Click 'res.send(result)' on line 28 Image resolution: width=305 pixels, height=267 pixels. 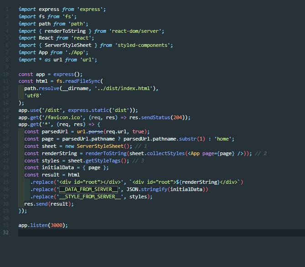click(x=49, y=204)
